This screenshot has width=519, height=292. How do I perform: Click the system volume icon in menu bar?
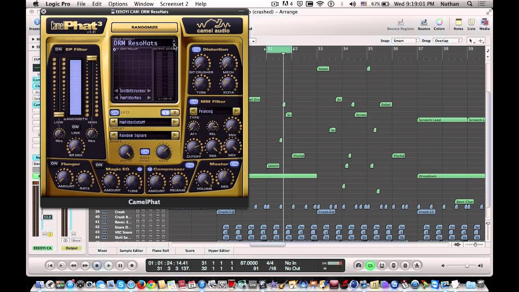click(353, 4)
